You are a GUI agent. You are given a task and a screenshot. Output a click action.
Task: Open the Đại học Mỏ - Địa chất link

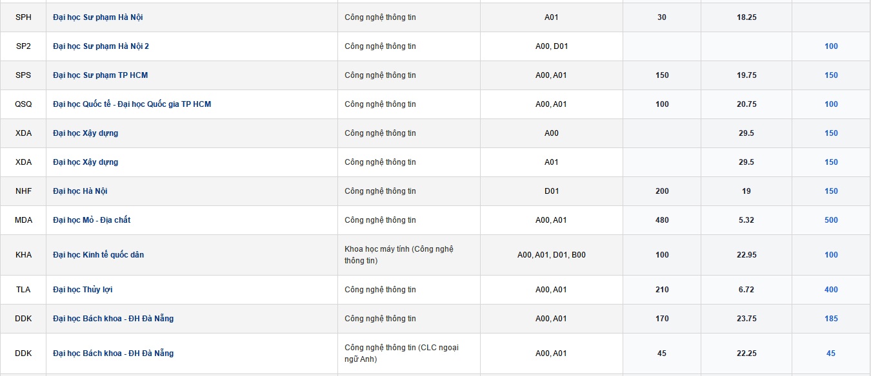pyautogui.click(x=92, y=220)
